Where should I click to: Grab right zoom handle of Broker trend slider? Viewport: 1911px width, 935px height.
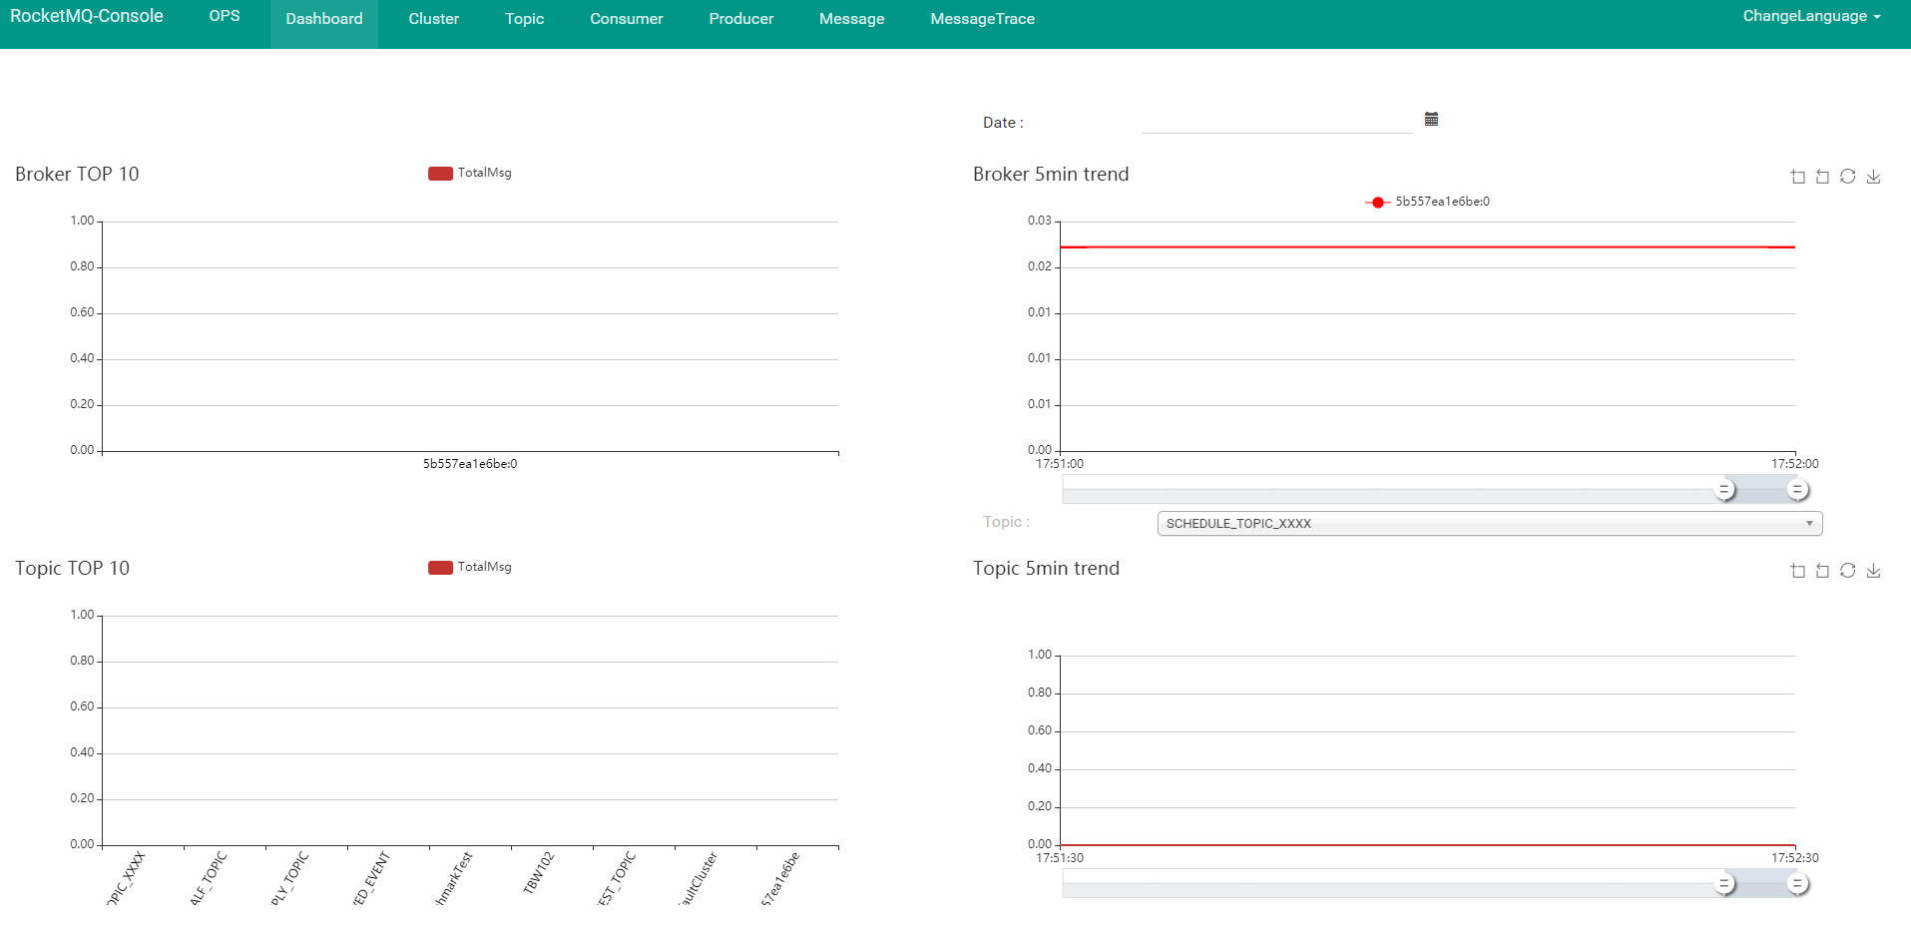1797,489
